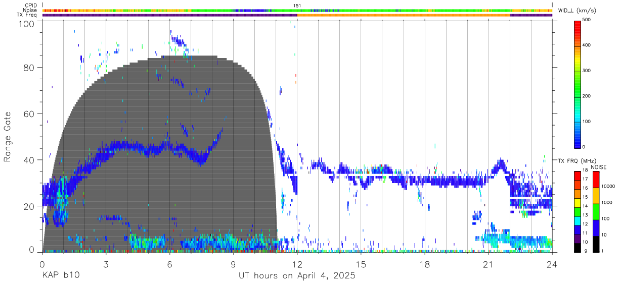The image size is (621, 286).
Task: Pick the blue 10–100 NOISE swatch
Action: 596,227
